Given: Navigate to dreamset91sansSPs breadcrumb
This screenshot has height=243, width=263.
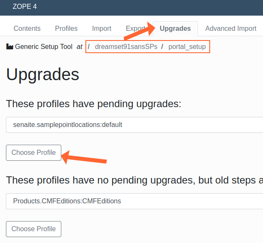Looking at the screenshot, I should coord(126,47).
